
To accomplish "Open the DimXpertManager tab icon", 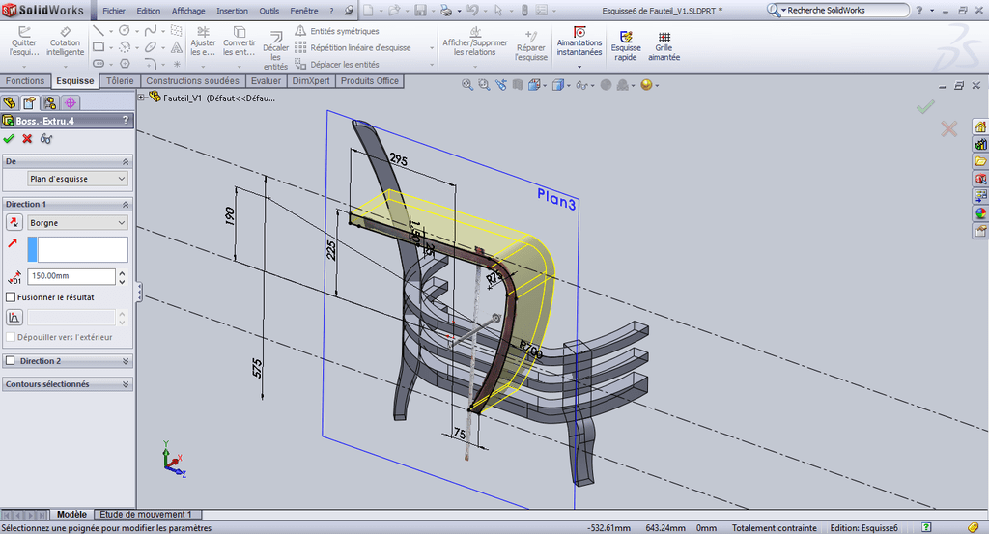I will click(70, 102).
